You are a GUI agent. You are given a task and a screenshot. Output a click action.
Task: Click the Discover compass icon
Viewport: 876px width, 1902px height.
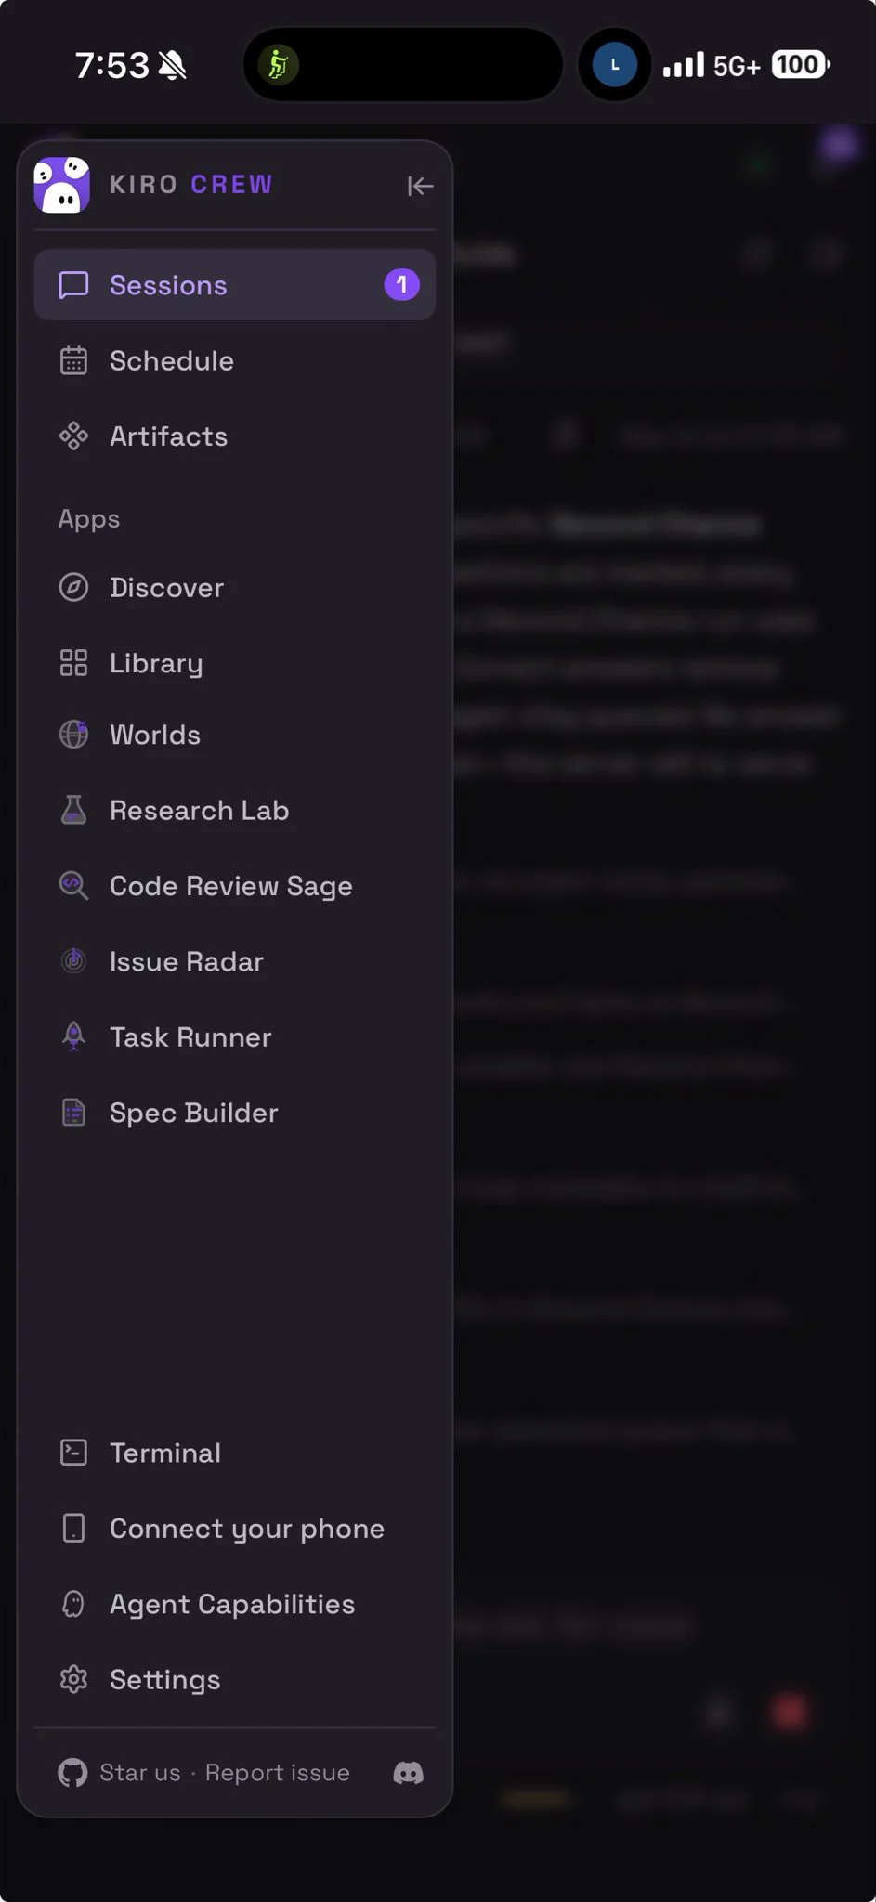point(73,588)
